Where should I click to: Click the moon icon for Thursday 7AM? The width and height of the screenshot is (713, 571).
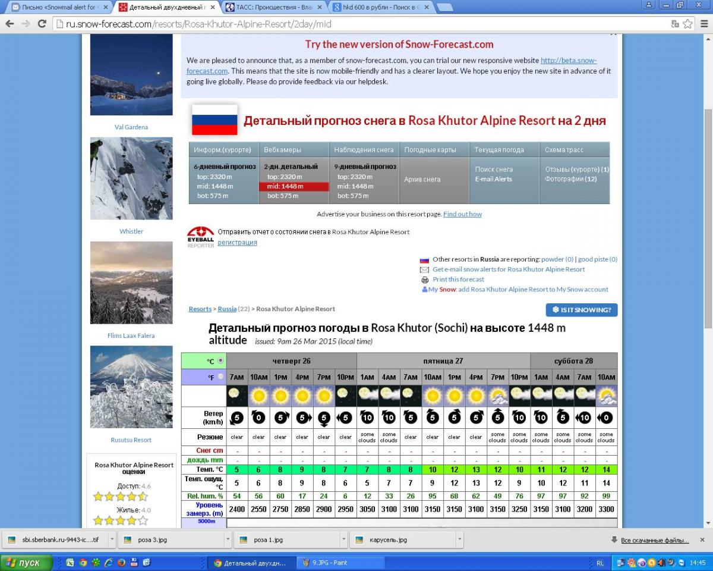click(236, 396)
